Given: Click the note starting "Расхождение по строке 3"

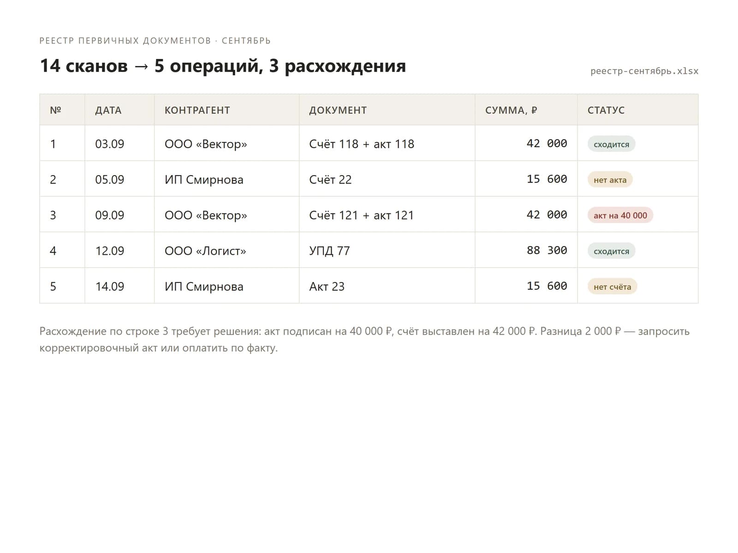Looking at the screenshot, I should point(364,339).
